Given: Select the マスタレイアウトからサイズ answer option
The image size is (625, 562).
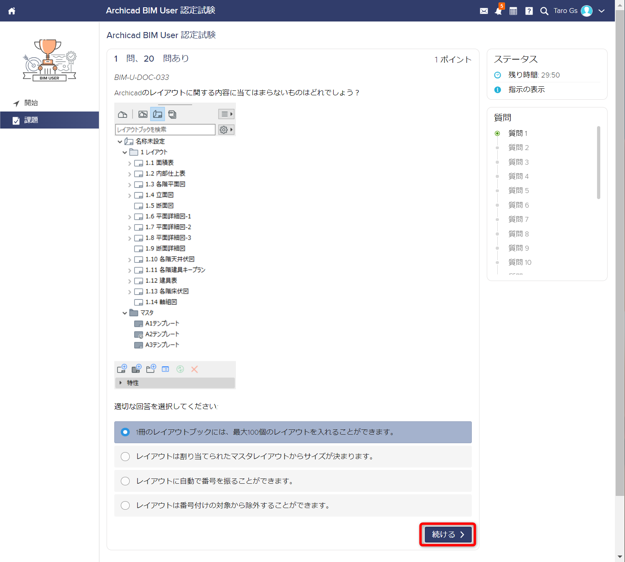Looking at the screenshot, I should click(293, 457).
